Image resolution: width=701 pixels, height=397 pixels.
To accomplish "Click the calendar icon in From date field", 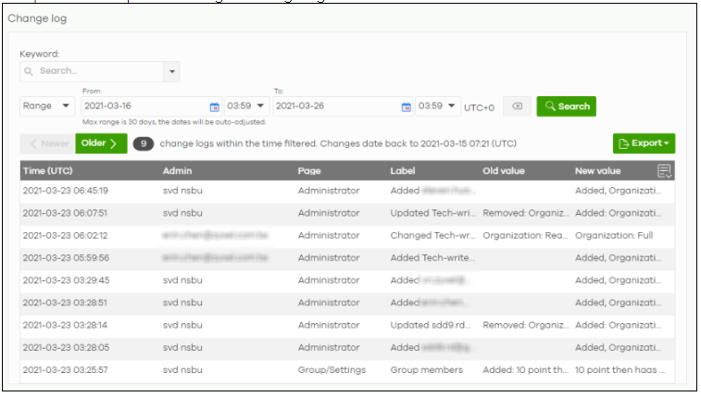I will (215, 106).
